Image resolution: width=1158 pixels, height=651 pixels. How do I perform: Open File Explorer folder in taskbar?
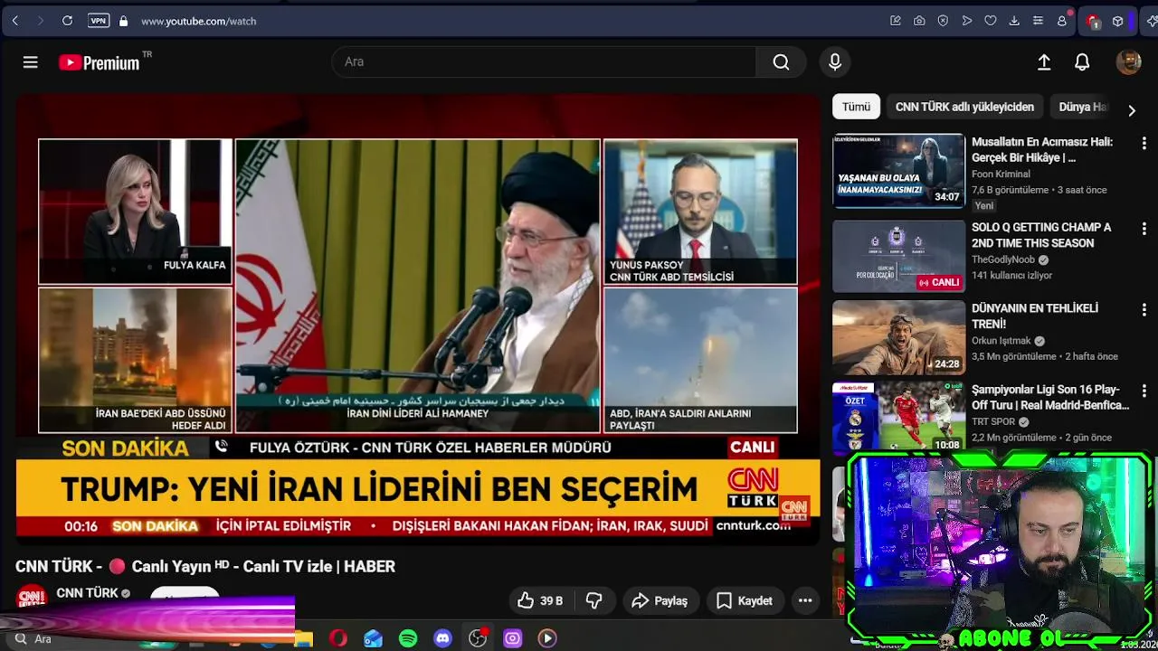click(x=303, y=638)
